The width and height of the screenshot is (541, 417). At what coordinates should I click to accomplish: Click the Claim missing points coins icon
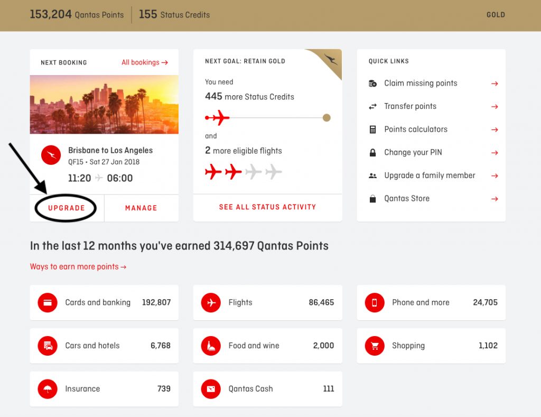[372, 84]
